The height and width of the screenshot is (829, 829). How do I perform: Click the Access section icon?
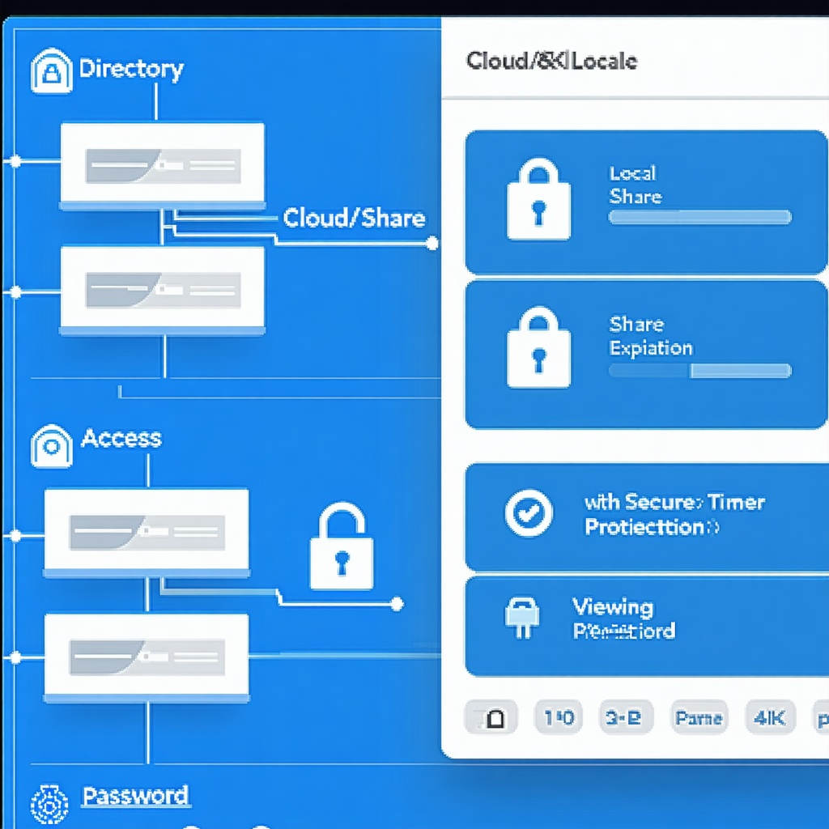click(x=51, y=445)
